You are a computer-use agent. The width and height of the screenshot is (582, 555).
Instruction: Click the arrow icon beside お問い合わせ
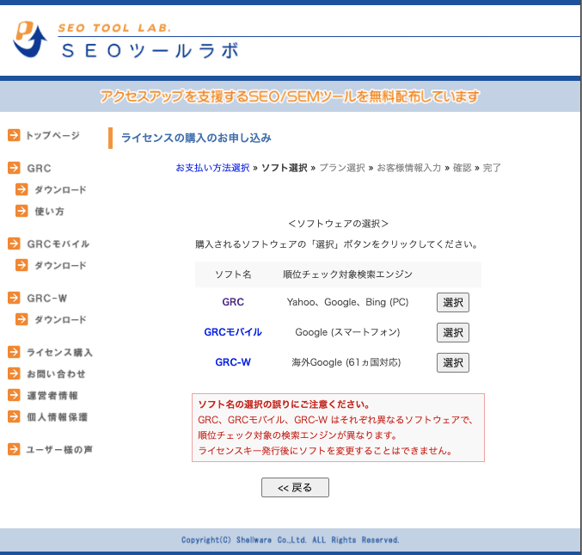(x=14, y=373)
